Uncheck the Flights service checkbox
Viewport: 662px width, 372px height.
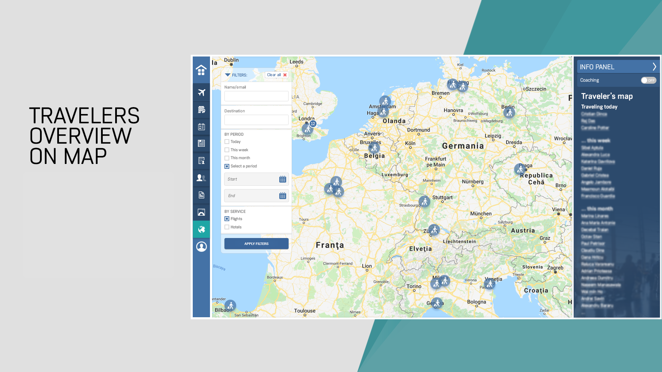227,219
